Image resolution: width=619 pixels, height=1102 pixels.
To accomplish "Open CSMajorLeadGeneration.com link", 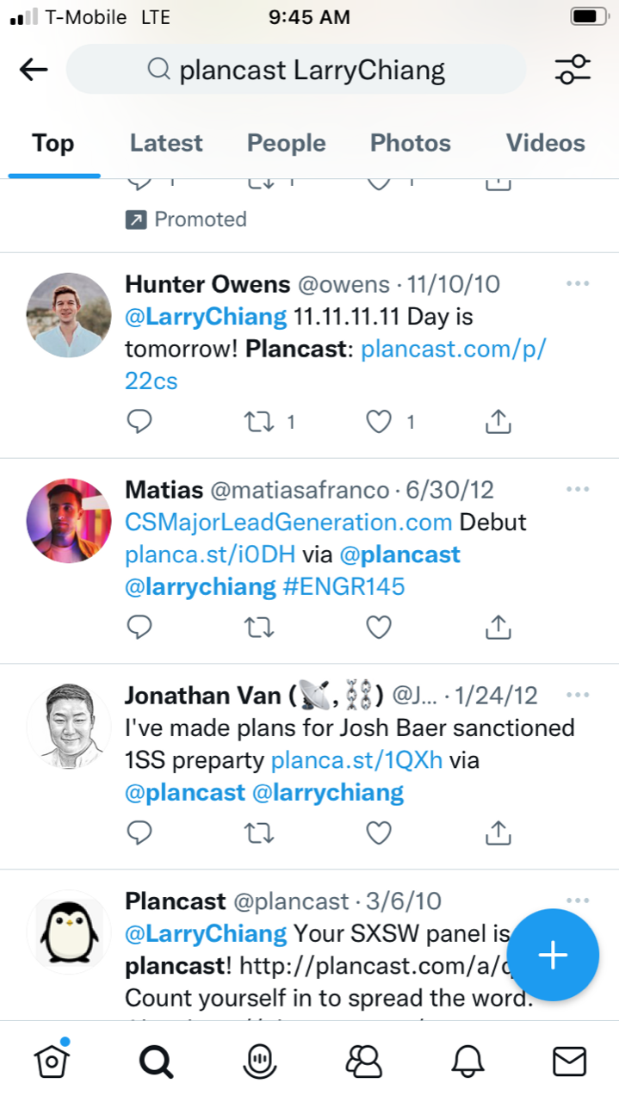I will 288,523.
